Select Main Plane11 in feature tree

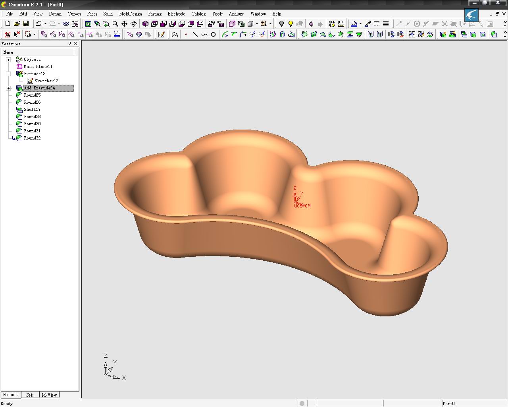pos(38,67)
